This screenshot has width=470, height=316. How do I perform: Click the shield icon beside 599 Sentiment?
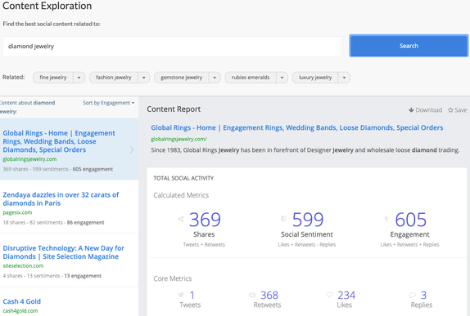click(283, 219)
